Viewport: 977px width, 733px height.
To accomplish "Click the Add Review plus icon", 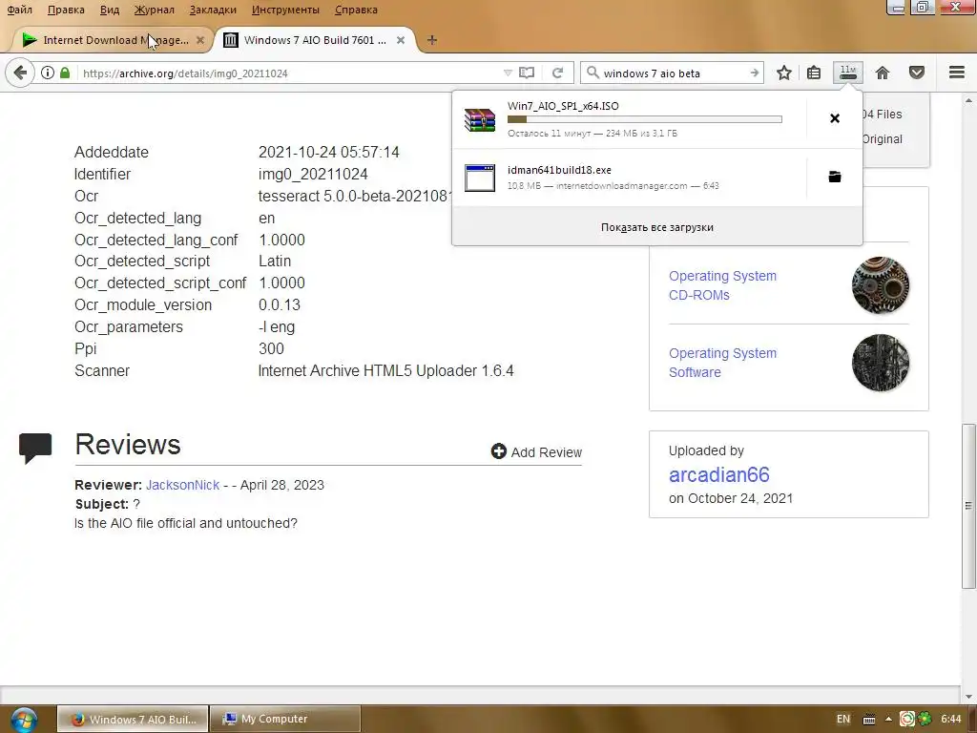I will [498, 451].
